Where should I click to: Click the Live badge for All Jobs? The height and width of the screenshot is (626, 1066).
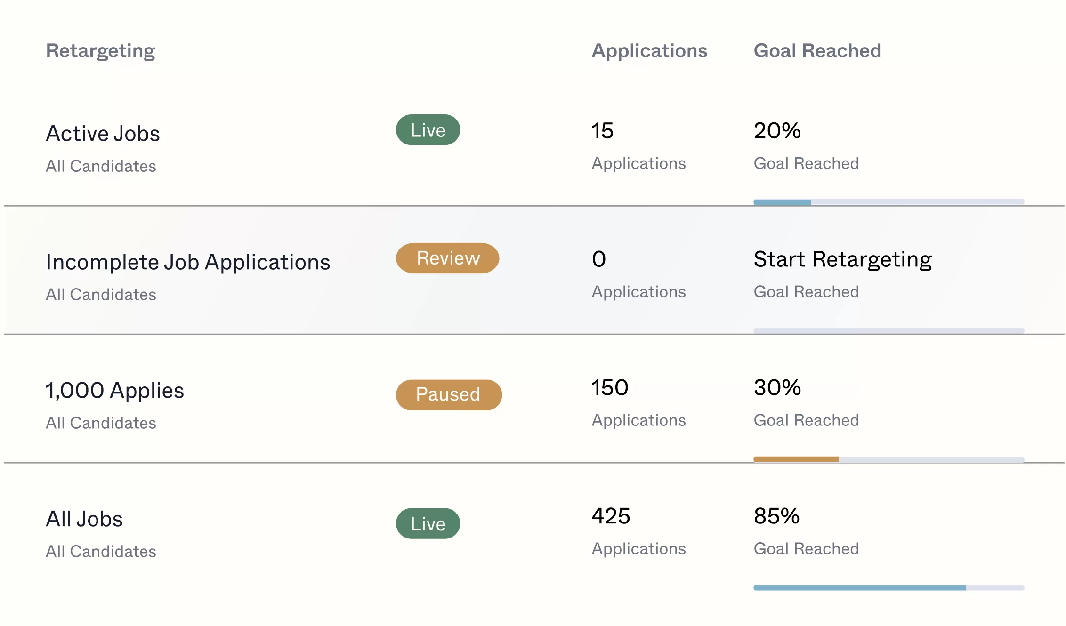point(428,523)
